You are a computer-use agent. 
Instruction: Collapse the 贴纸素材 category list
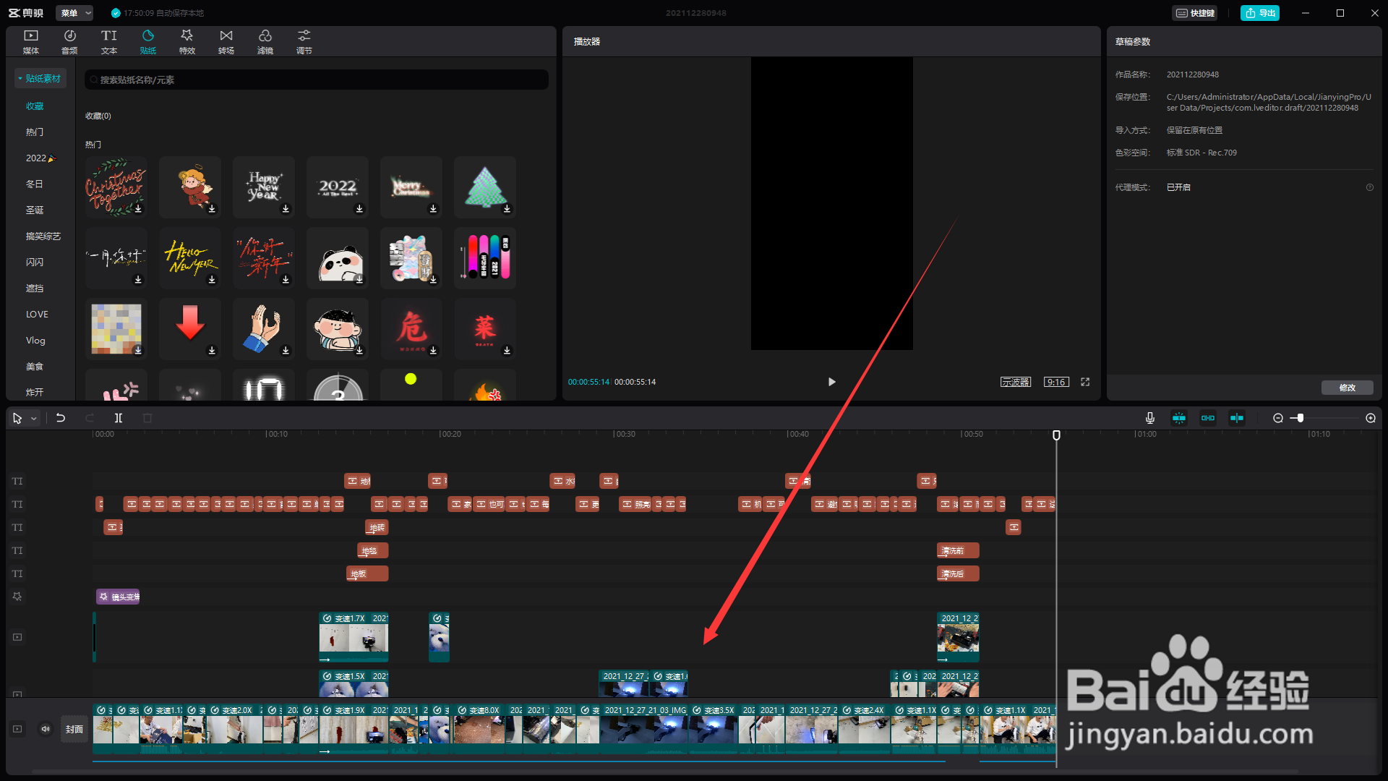pos(40,78)
